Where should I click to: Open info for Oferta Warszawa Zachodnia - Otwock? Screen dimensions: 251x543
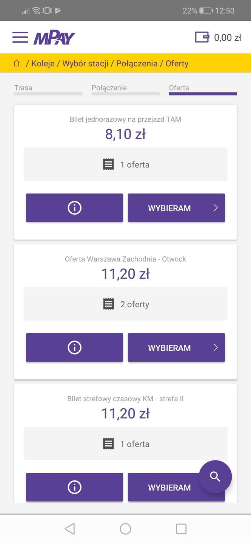click(x=74, y=347)
